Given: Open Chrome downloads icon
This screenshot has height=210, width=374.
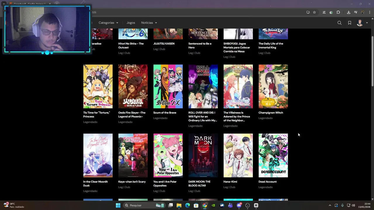Looking at the screenshot, I should (349, 12).
